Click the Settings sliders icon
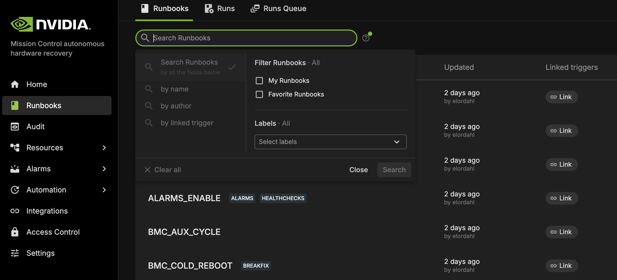The image size is (617, 280). click(x=15, y=253)
